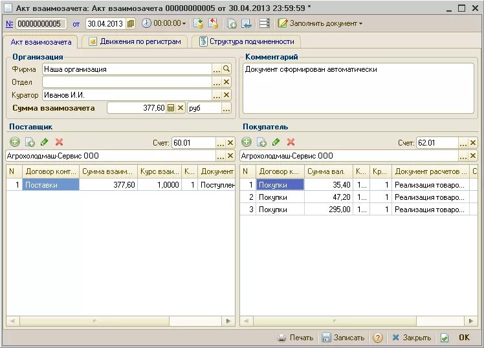Clear the Куратор field with its X button
This screenshot has height=348, width=484.
tap(226, 95)
